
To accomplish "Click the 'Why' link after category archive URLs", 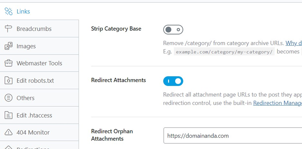I will click(294, 43).
